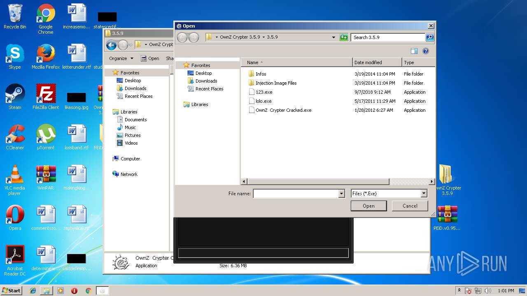Select PEiD archive icon on desktop

coord(447,218)
